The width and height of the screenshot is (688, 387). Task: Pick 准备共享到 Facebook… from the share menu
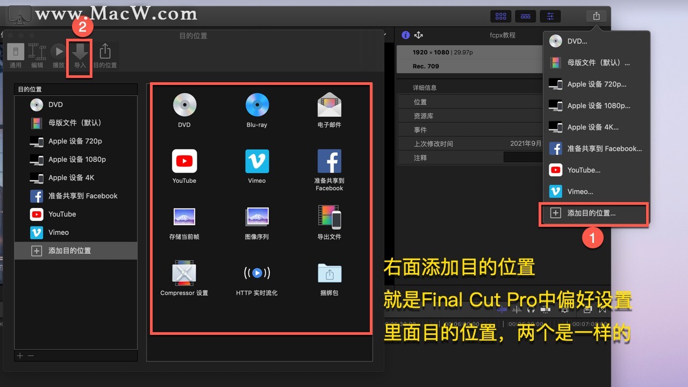pyautogui.click(x=596, y=149)
